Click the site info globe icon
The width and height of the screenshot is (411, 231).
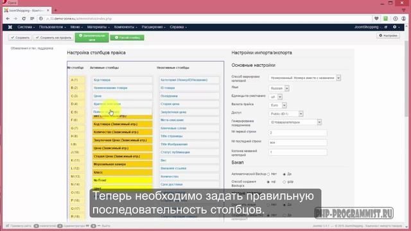[x=41, y=19]
